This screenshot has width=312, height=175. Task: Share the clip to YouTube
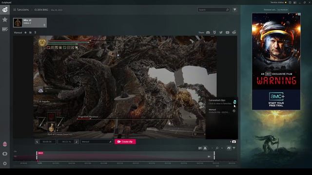point(228,33)
